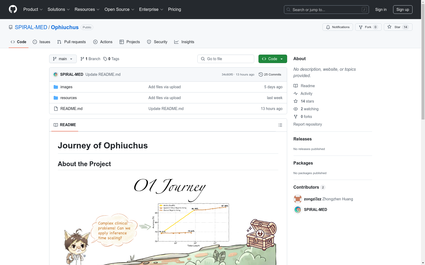Click the Go to file search box
Image resolution: width=425 pixels, height=265 pixels.
click(226, 59)
